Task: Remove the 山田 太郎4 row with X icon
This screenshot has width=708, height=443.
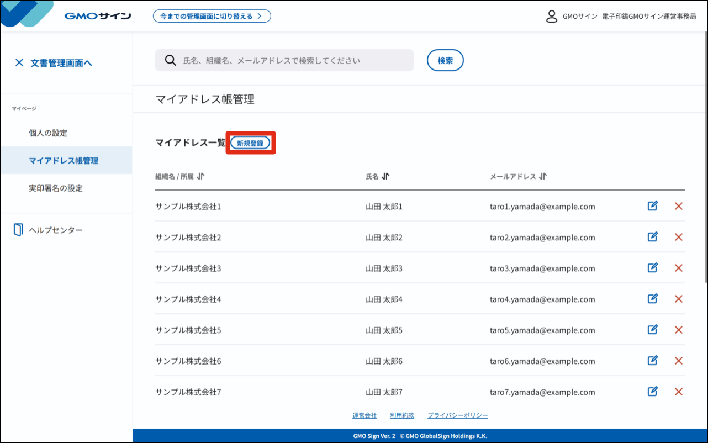Action: tap(679, 299)
